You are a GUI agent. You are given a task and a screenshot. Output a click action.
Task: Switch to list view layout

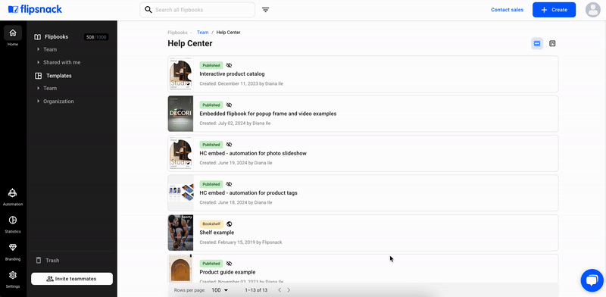(x=537, y=44)
